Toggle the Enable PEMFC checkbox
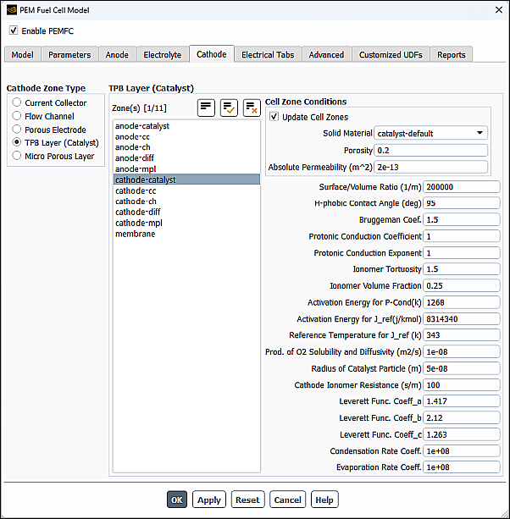The width and height of the screenshot is (510, 519). [x=14, y=30]
